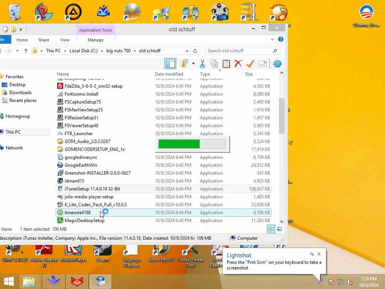
Task: Select the Application Tools contextual tab
Action: coord(95,30)
